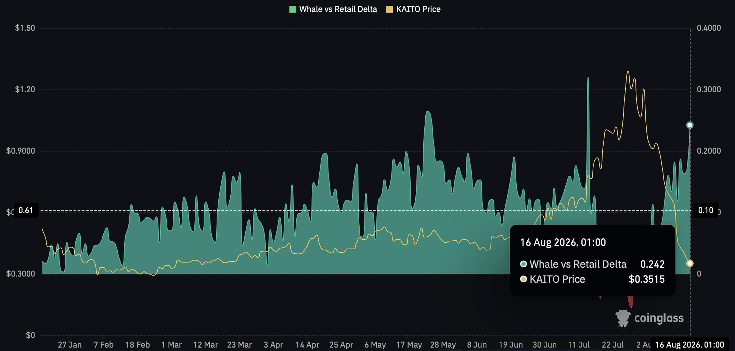Click the 8 Jun date label
Image resolution: width=735 pixels, height=351 pixels.
coord(477,345)
